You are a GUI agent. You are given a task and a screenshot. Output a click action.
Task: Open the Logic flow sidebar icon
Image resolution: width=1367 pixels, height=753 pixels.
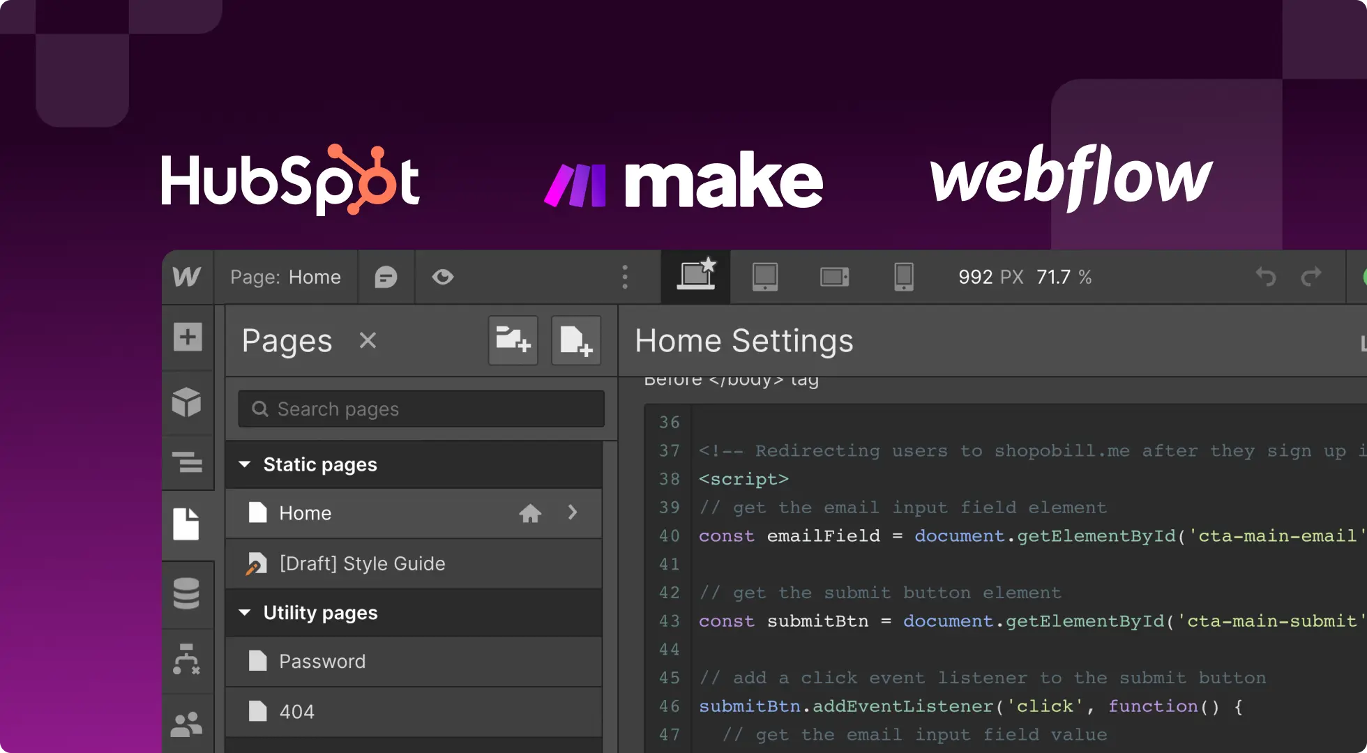(186, 659)
